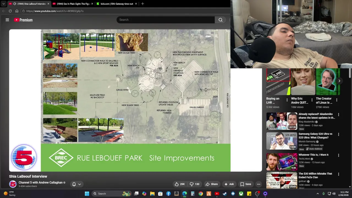Open Channel 5 with Andrew Callaghan channel

40,183
